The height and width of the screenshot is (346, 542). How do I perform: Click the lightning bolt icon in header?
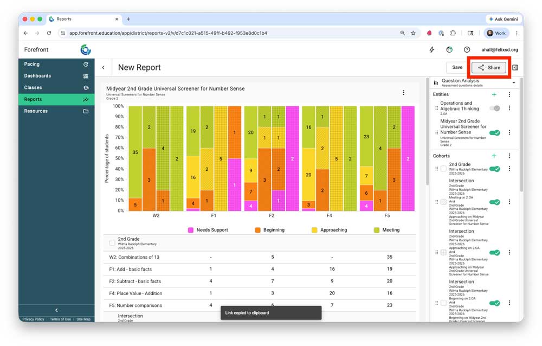431,49
